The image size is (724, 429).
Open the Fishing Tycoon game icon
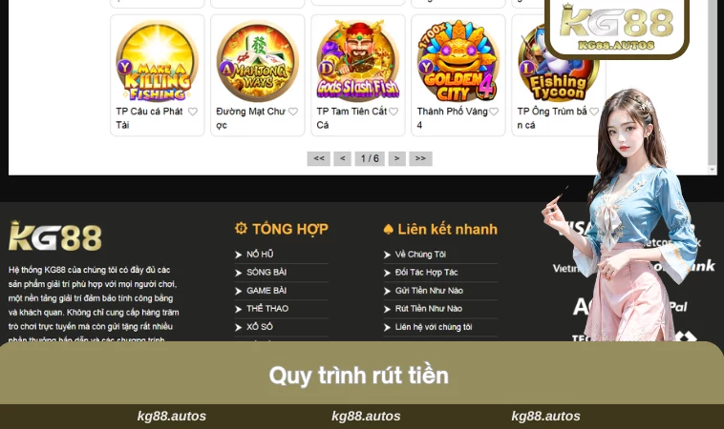click(557, 65)
